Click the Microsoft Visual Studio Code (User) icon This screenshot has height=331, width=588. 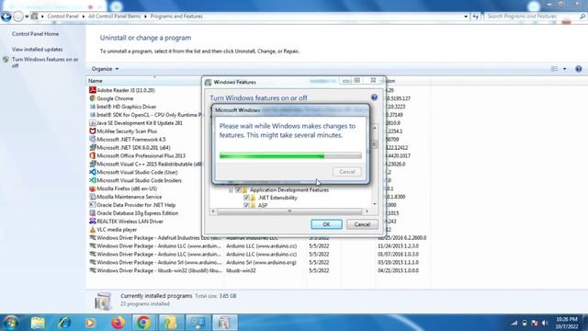[92, 172]
